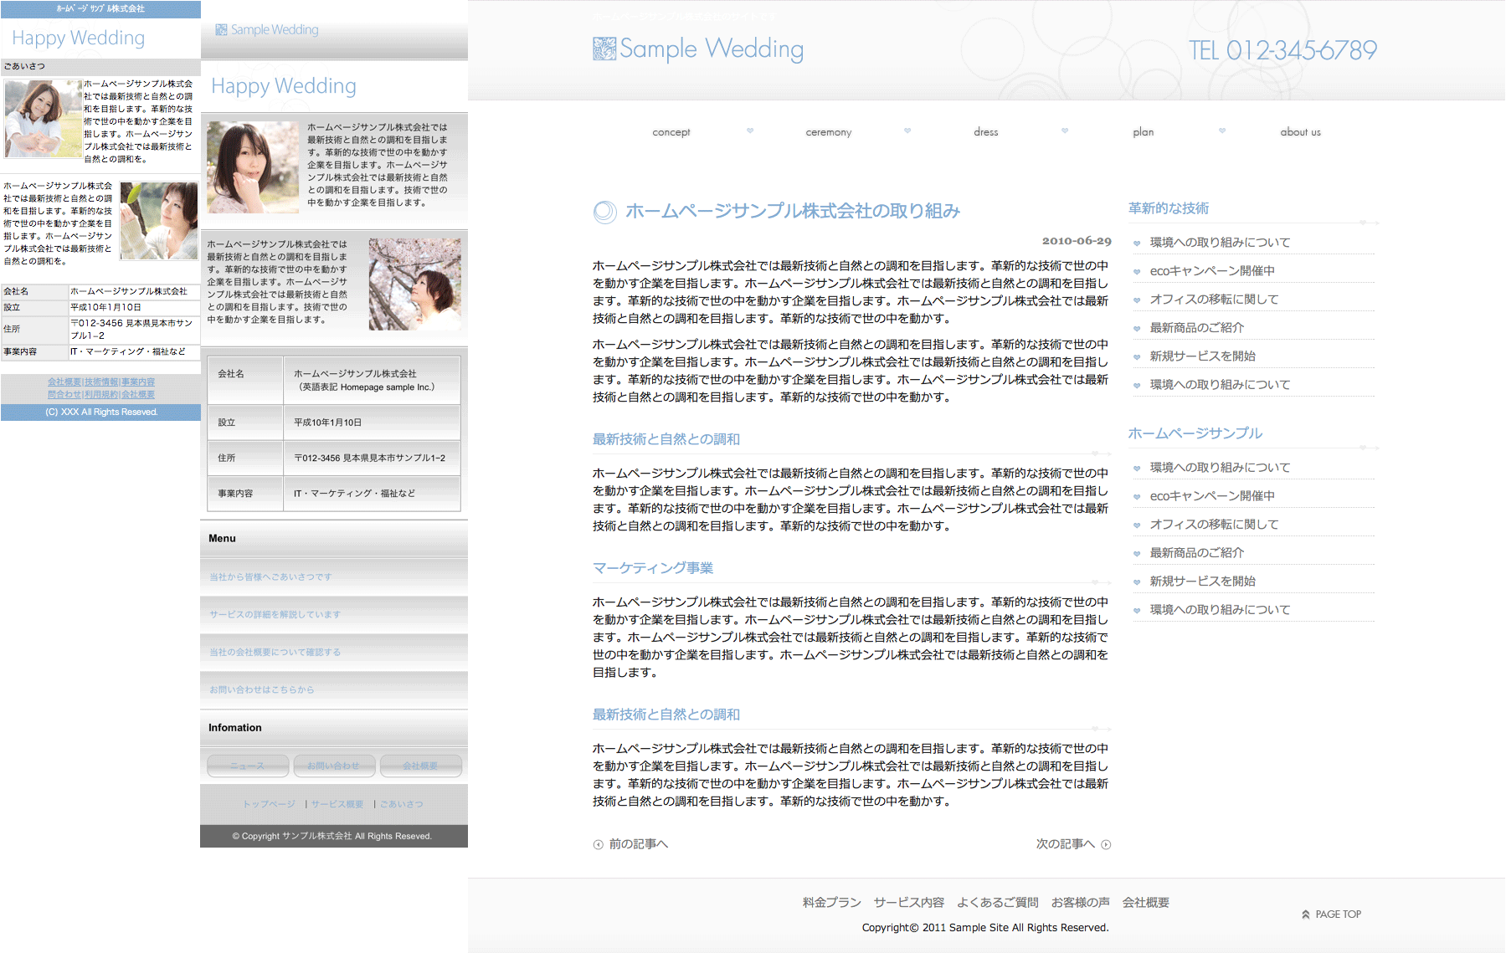Open the よくあるご質問 footer link
The image size is (1506, 953).
[997, 902]
